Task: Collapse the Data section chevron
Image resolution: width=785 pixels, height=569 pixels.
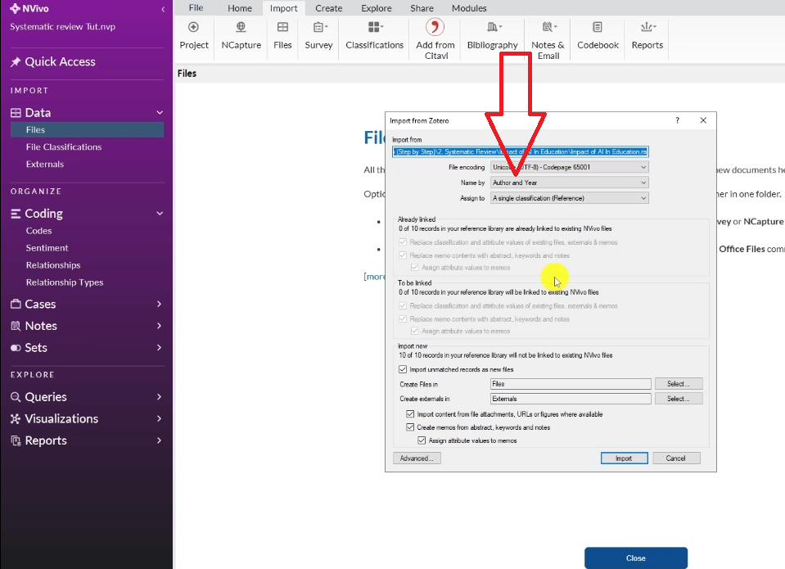Action: 160,113
